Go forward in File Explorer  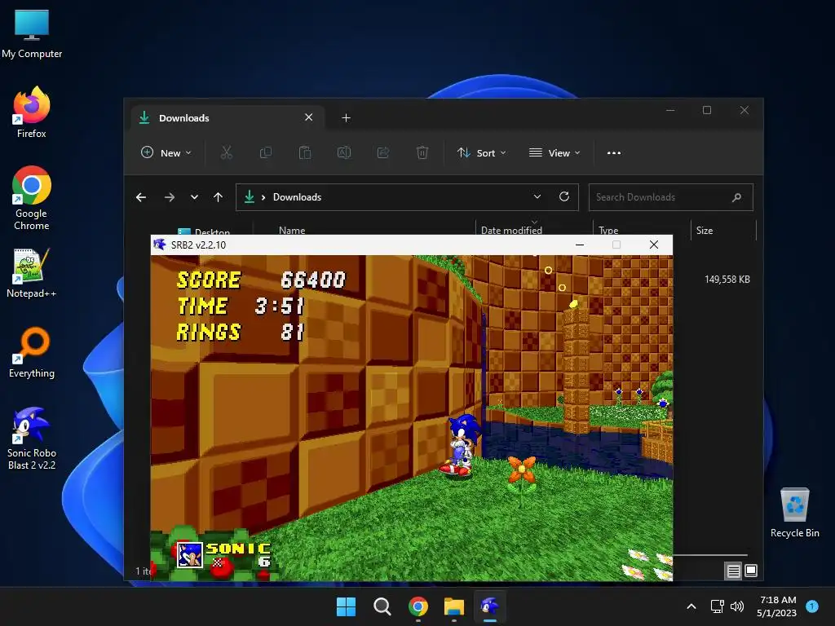point(170,197)
